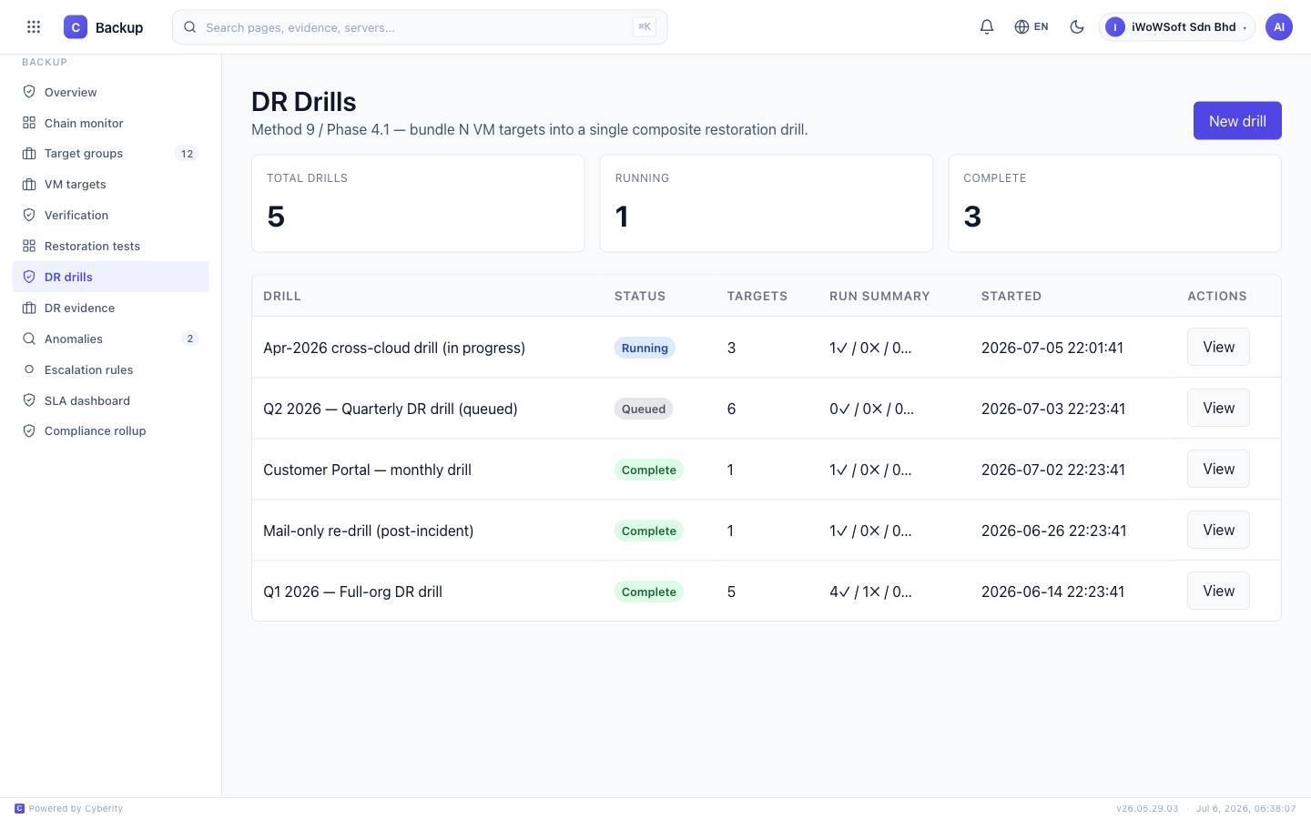View the Q2 2026 Quarterly DR drill

tap(1218, 408)
